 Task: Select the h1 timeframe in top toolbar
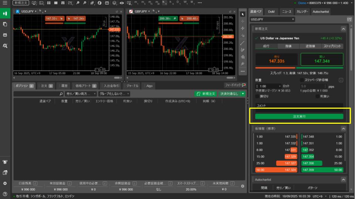(x=164, y=3)
